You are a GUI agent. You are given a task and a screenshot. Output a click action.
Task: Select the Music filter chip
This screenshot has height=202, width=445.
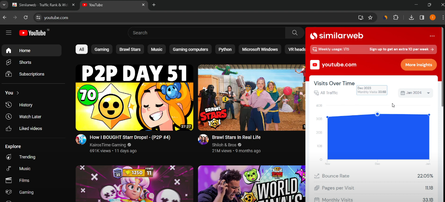[x=157, y=49]
